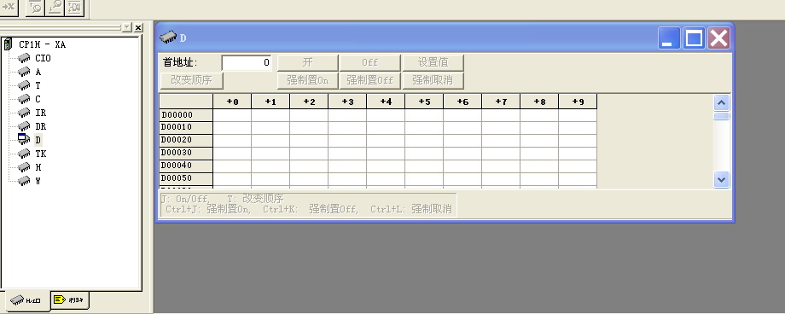Select the W work area icon
Viewport: 785px width, 314px height.
[24, 180]
